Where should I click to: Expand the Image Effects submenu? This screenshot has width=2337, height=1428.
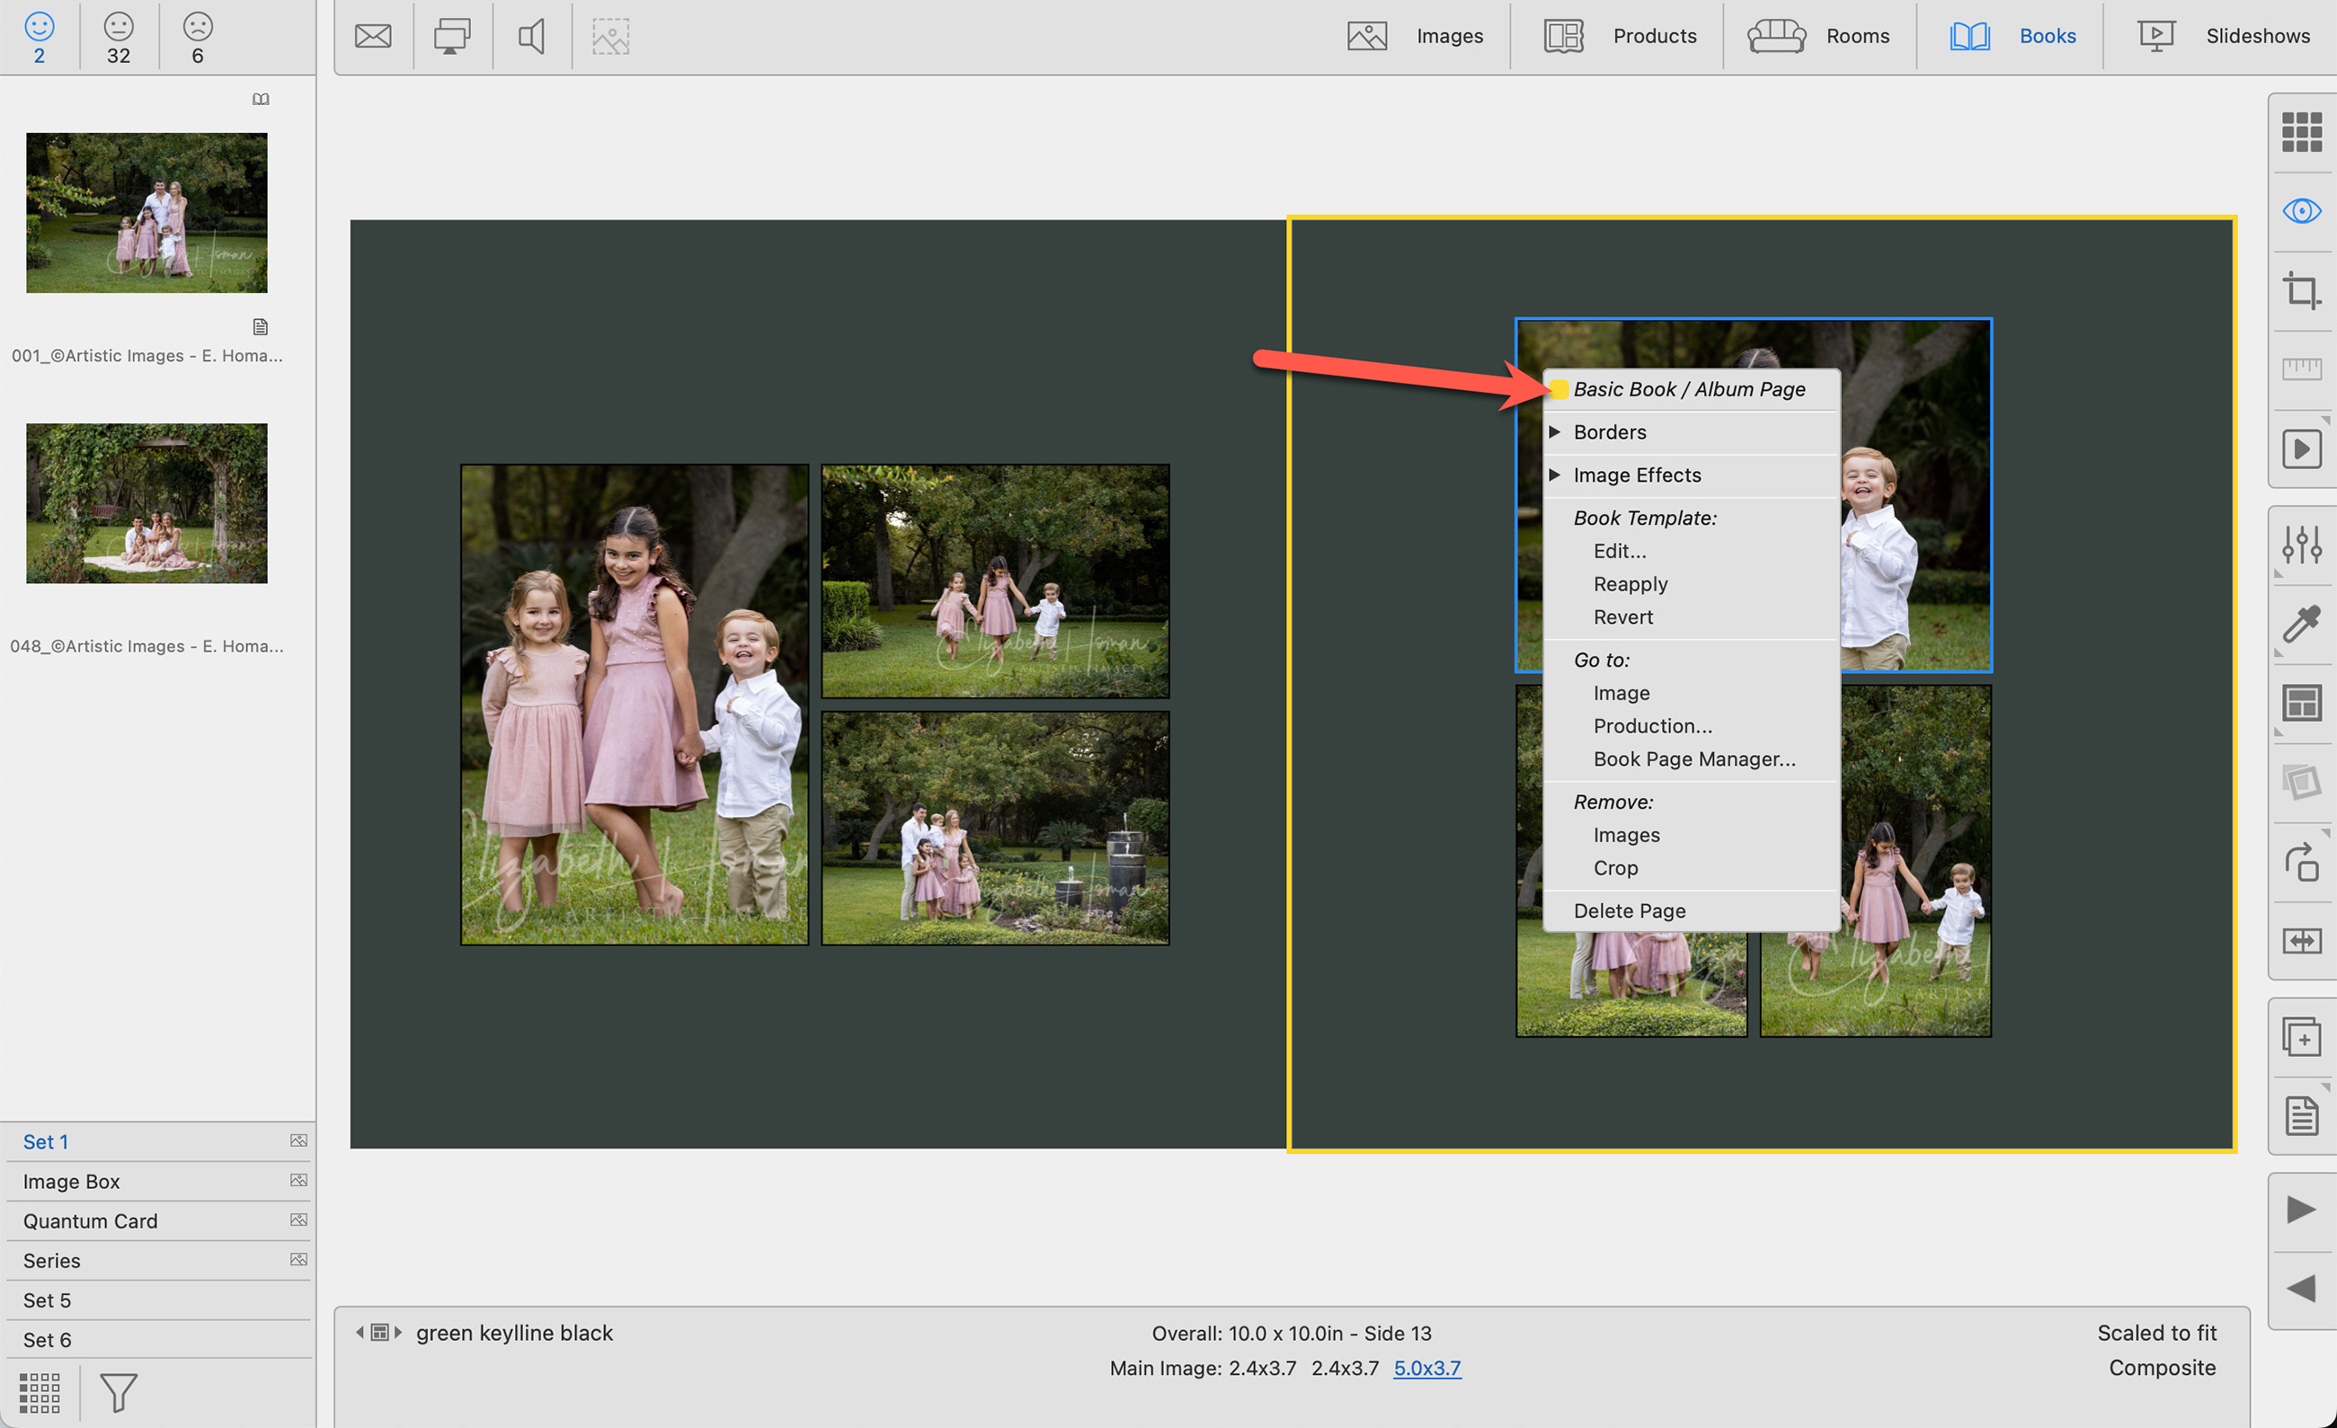1636,475
